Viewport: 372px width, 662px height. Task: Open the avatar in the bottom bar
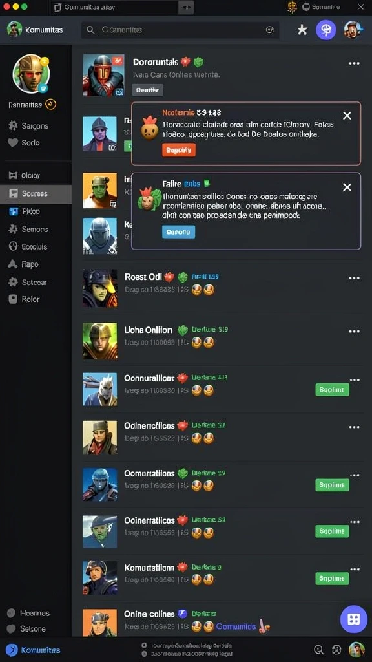click(356, 650)
